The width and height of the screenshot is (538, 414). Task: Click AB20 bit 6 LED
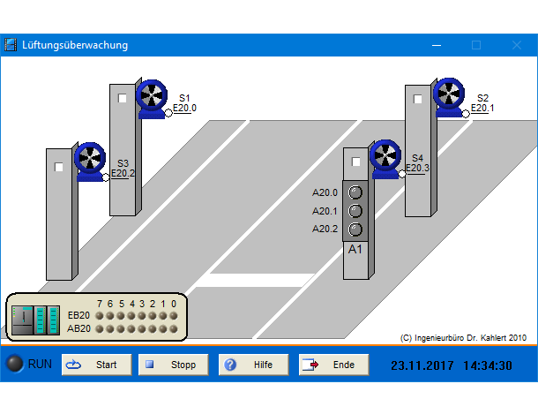pos(110,329)
